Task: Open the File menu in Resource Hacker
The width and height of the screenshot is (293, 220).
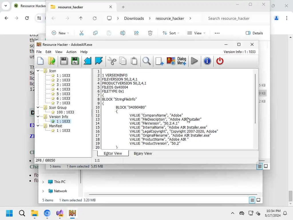Action: [39, 52]
